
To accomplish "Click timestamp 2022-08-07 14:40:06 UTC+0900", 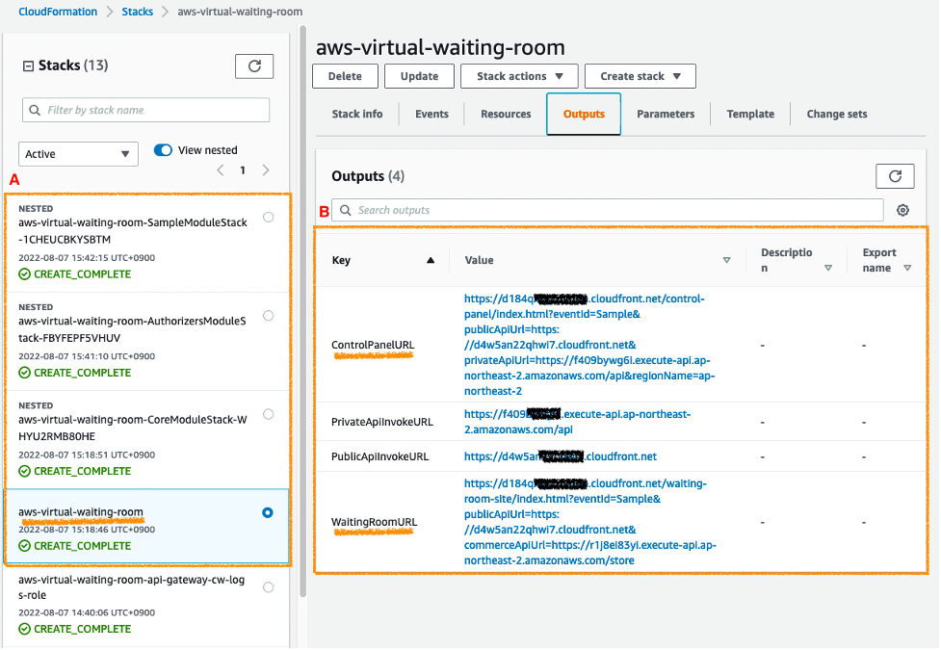I will pyautogui.click(x=87, y=612).
